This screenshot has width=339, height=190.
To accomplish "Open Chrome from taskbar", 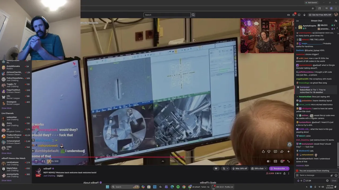I will click(x=184, y=187).
